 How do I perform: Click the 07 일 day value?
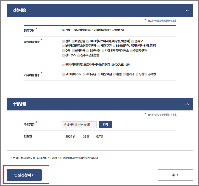99,136
